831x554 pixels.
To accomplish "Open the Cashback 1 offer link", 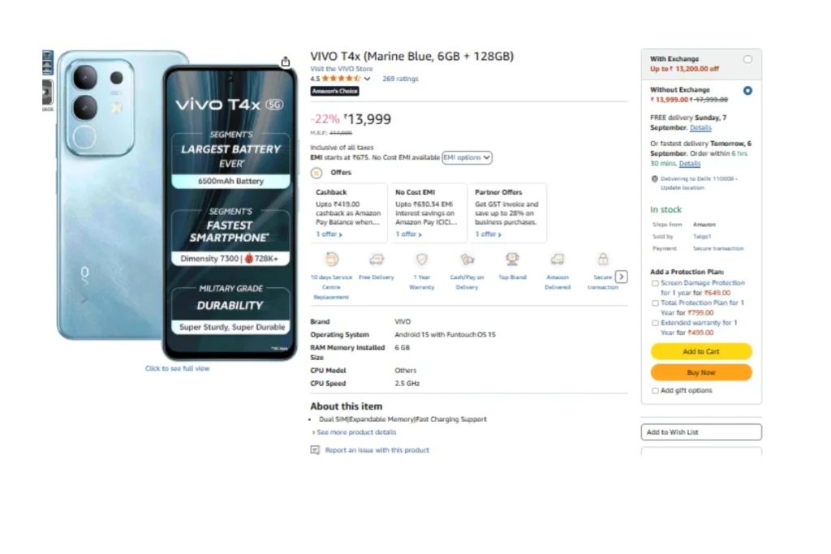I will [329, 234].
